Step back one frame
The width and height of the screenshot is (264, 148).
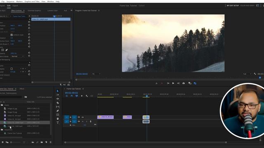pyautogui.click(x=168, y=83)
